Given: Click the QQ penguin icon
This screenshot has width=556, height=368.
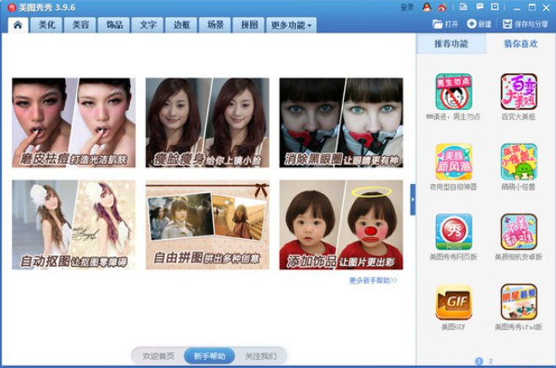Looking at the screenshot, I should (x=427, y=7).
